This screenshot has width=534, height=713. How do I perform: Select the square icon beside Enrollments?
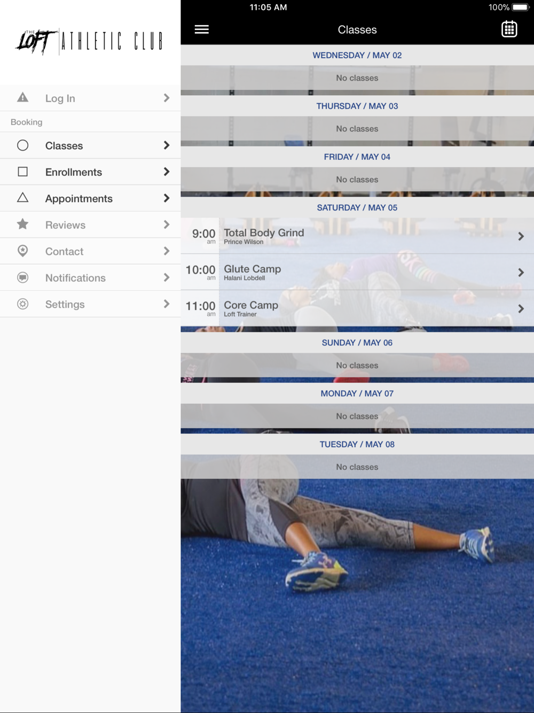click(x=22, y=172)
